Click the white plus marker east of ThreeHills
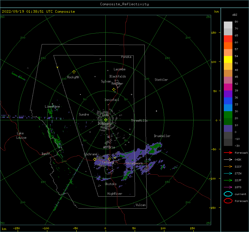The image size is (249, 232). point(156,111)
